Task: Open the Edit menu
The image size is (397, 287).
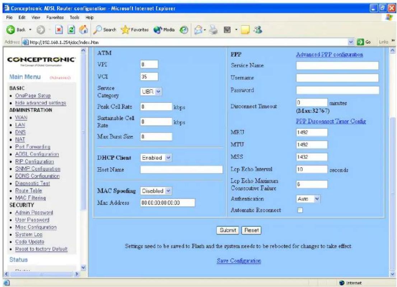Action: [x=22, y=18]
